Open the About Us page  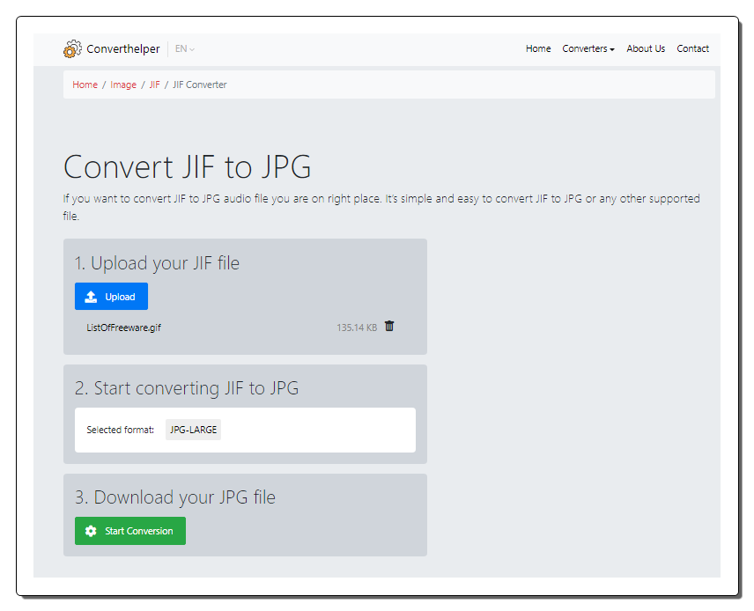coord(646,48)
